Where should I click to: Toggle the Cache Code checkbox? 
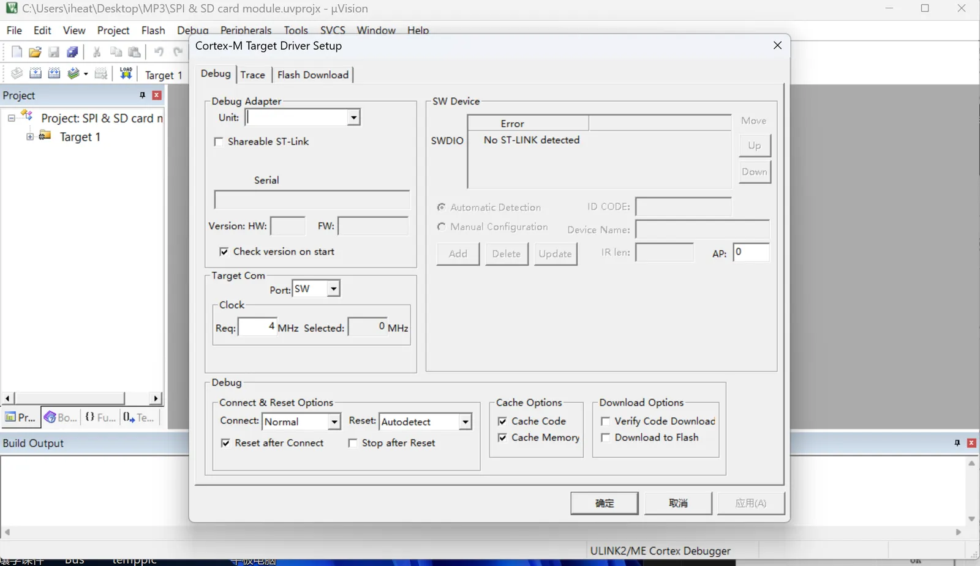(x=502, y=421)
